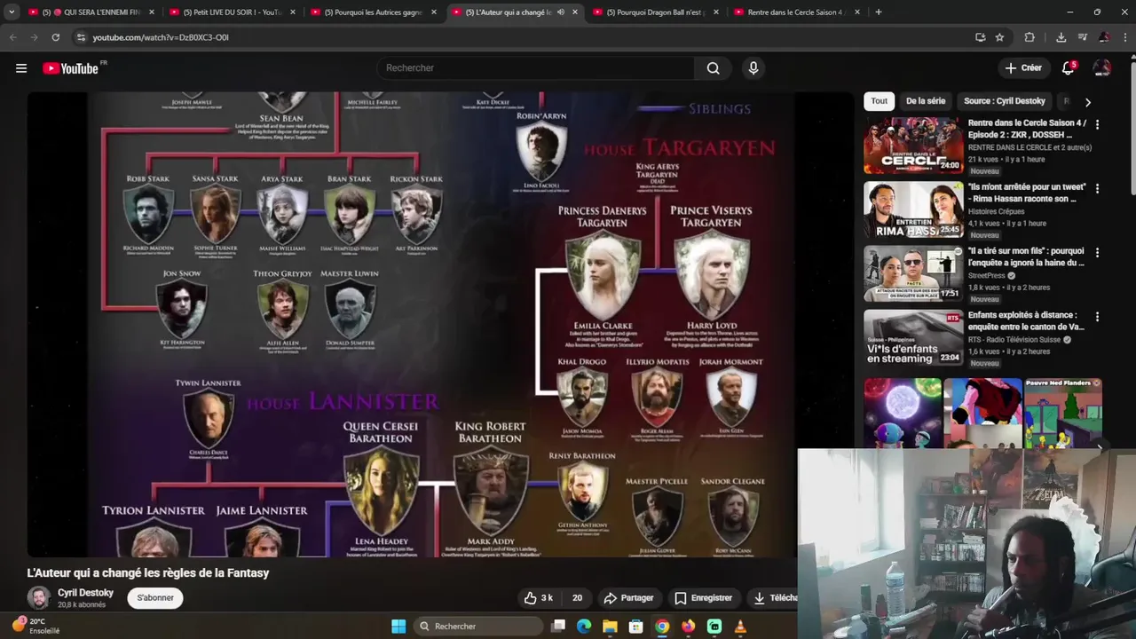Click the '20,8 k abonnés' subscriber count
1136x639 pixels.
(82, 605)
